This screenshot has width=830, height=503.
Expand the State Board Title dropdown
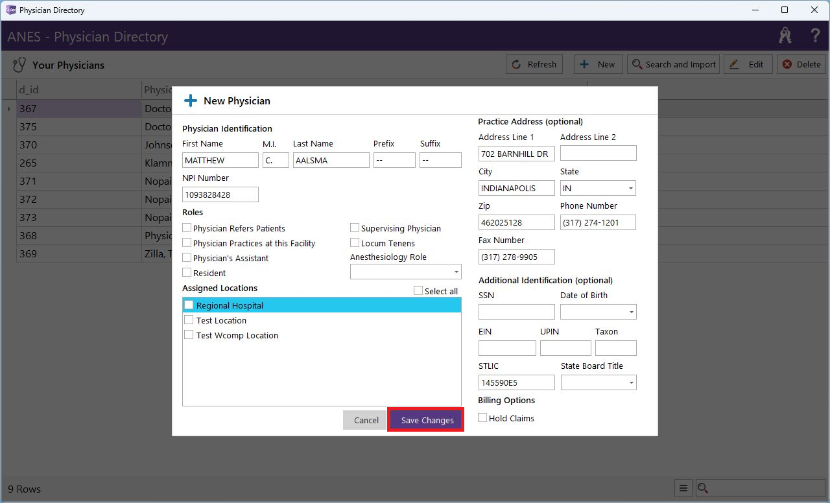point(599,382)
